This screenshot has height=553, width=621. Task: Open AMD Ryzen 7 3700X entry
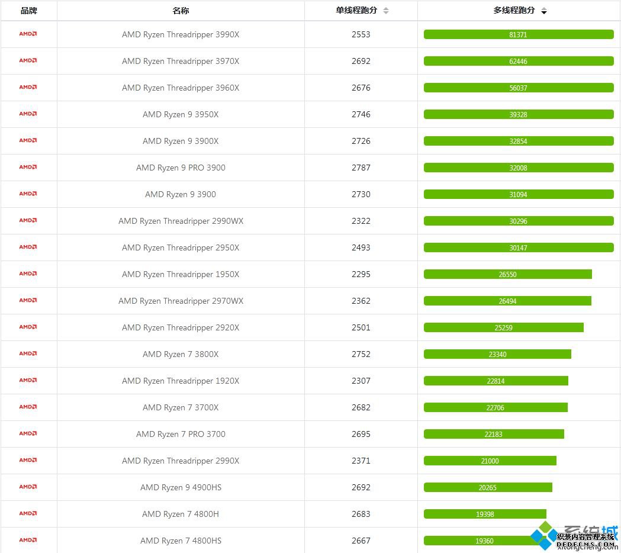click(x=181, y=407)
